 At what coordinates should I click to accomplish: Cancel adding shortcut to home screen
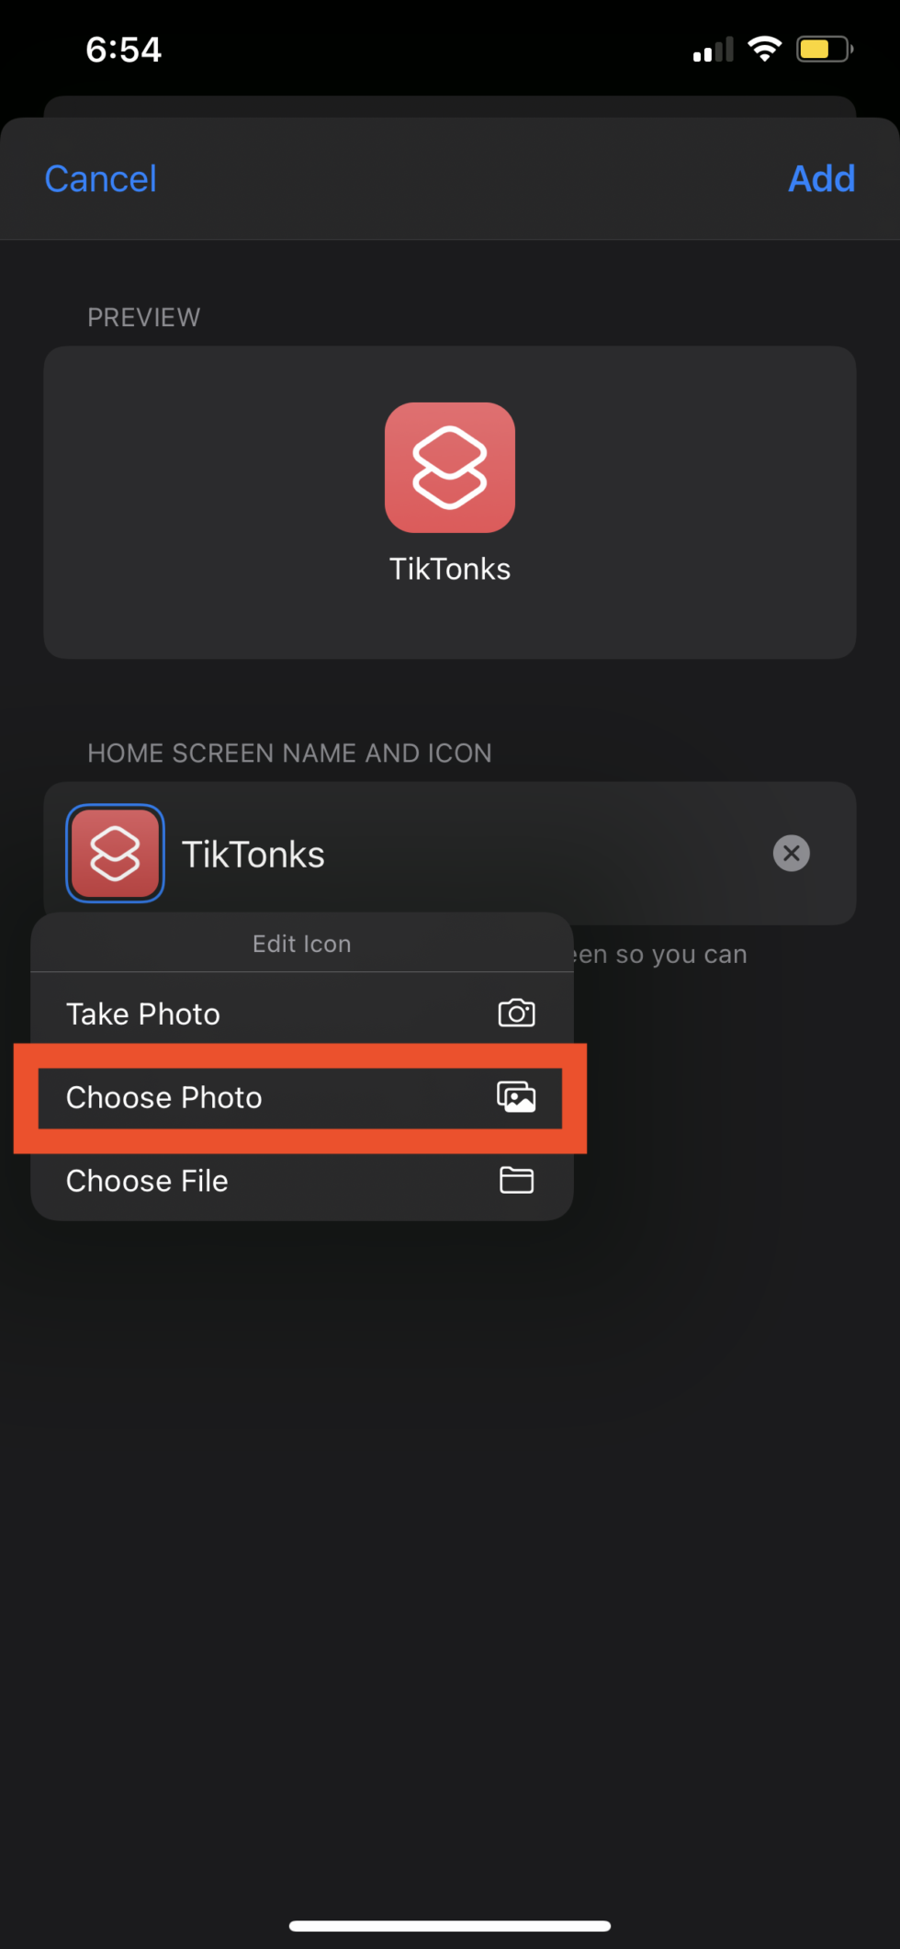pyautogui.click(x=101, y=179)
